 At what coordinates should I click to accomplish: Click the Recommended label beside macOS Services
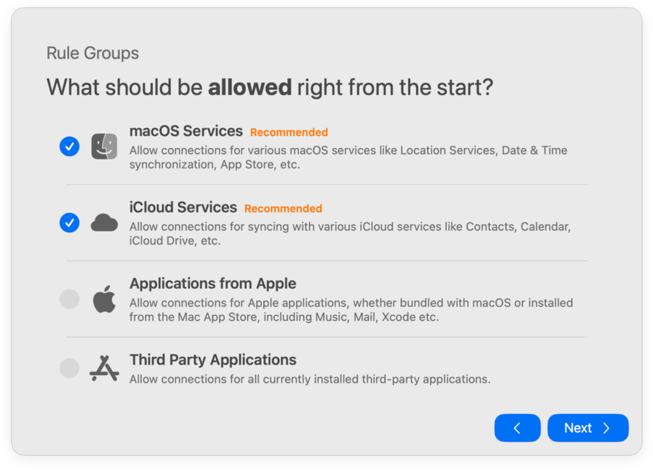(289, 132)
